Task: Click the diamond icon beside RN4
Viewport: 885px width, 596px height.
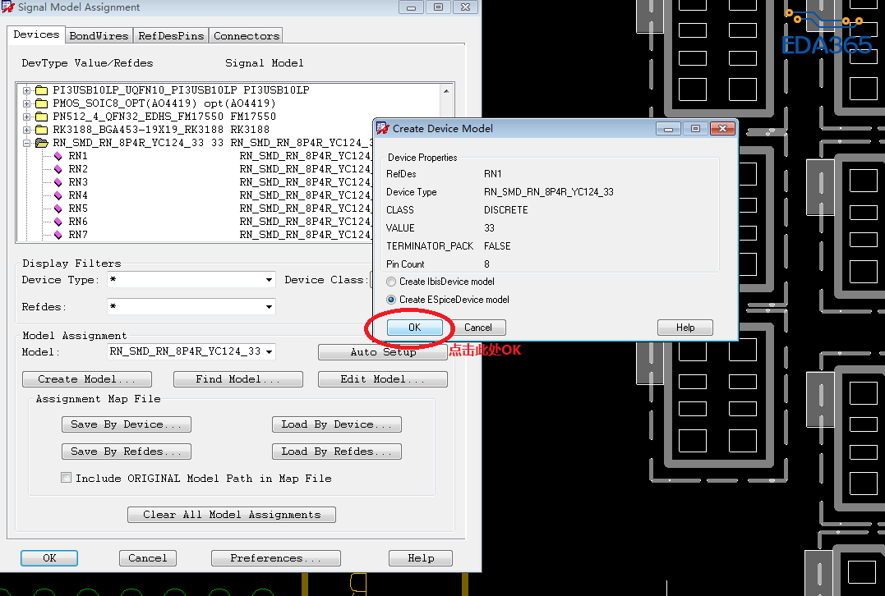Action: tap(58, 195)
